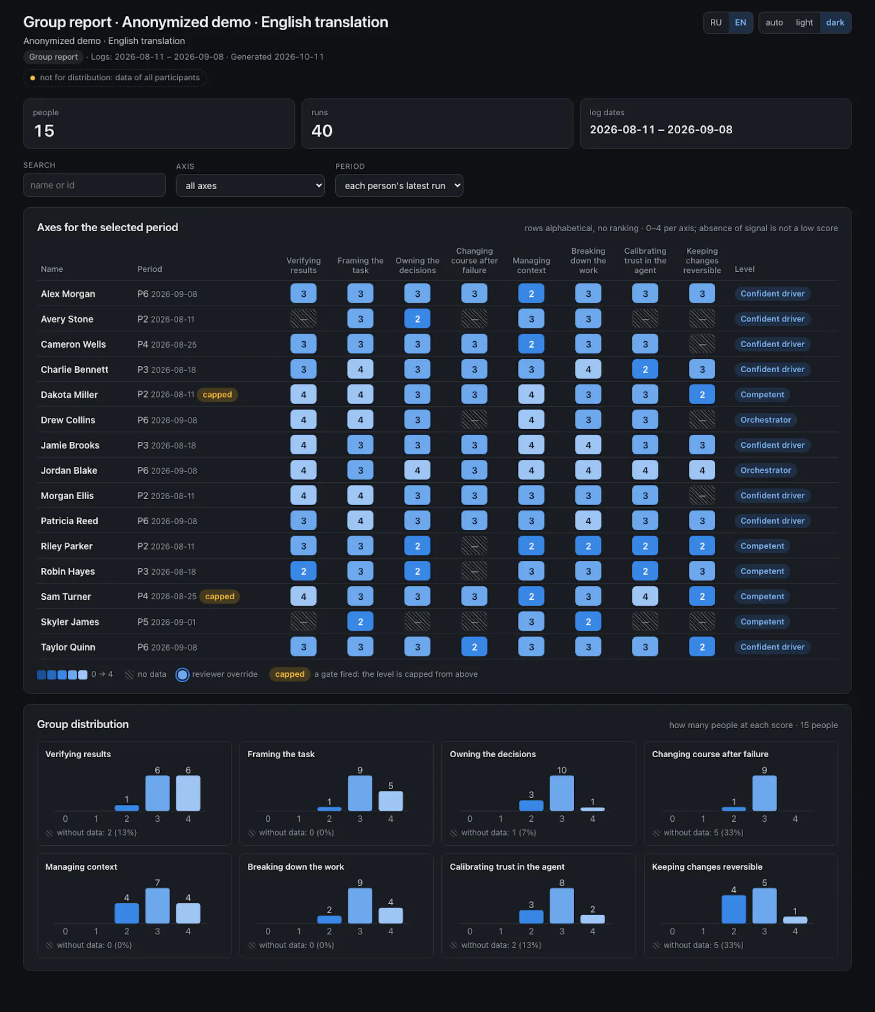Click the reviewer override legend circle icon

[x=182, y=675]
